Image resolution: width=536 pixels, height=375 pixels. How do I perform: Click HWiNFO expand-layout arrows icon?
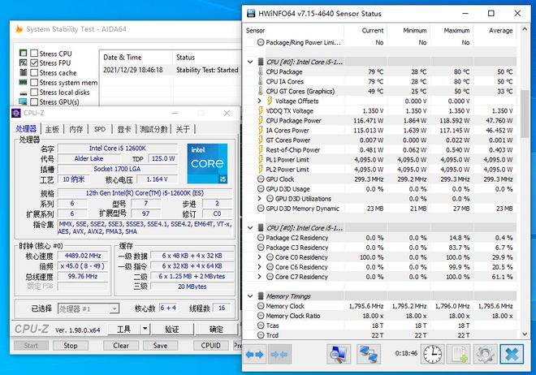(x=255, y=355)
